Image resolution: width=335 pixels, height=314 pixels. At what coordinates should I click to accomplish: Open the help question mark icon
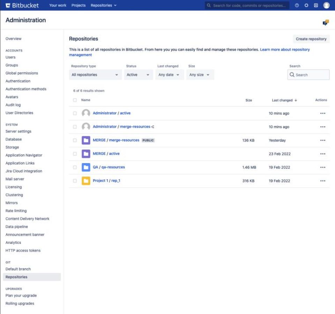pyautogui.click(x=297, y=5)
